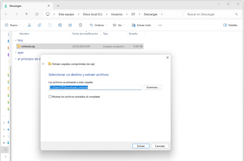Click Disco local (C:) breadcrumb
Screen dimensions: 244x161
(92, 14)
